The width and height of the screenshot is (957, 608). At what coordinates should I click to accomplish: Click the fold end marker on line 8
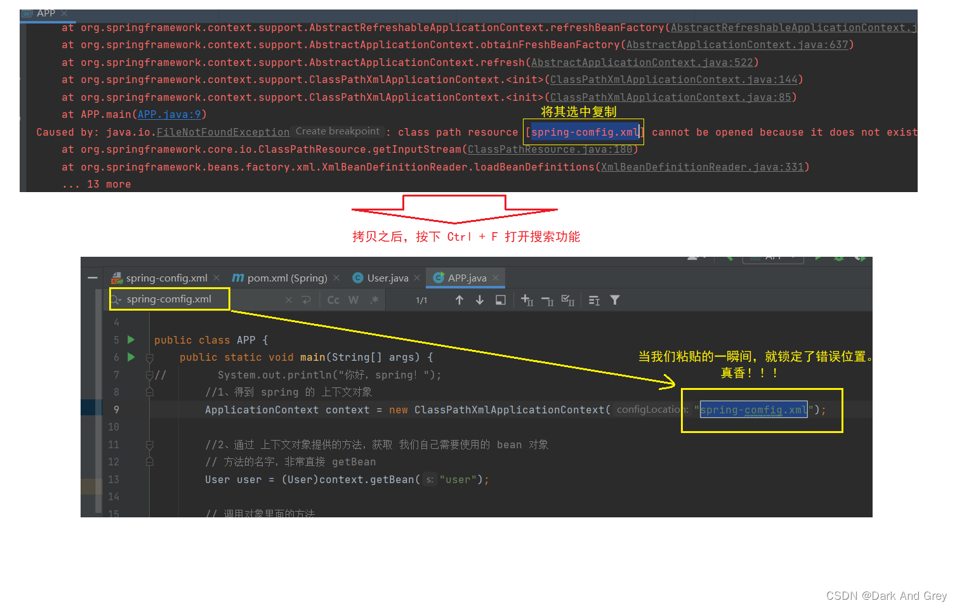150,392
